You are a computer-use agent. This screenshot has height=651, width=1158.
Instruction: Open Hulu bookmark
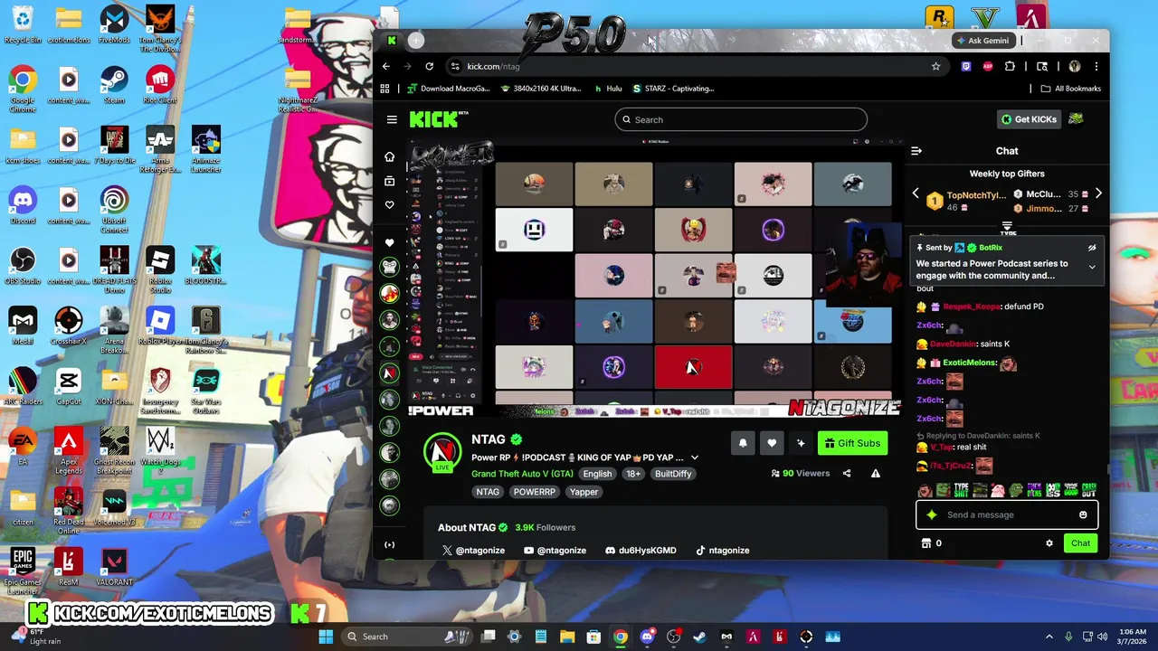tap(608, 89)
